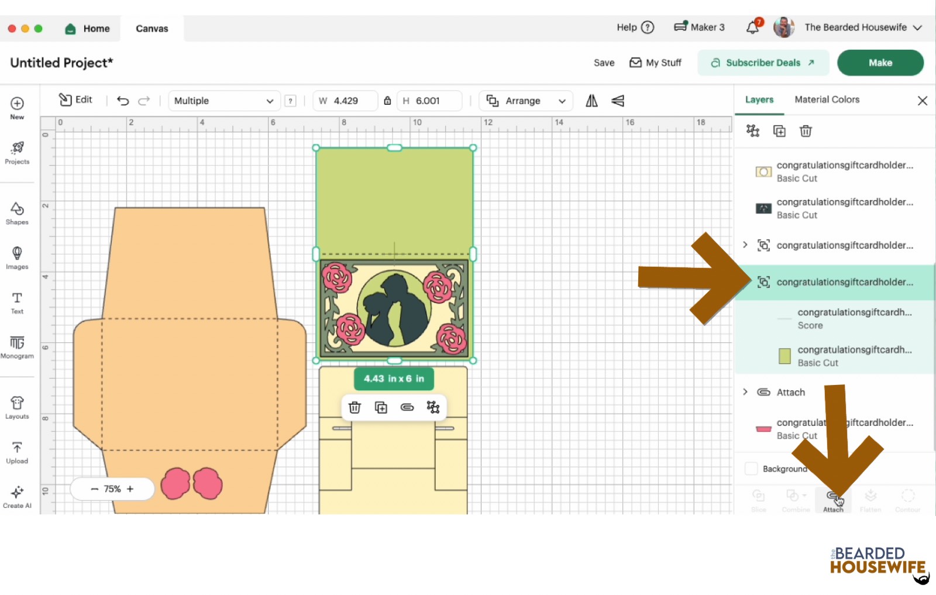Expand the Arrange dropdown

pos(525,101)
